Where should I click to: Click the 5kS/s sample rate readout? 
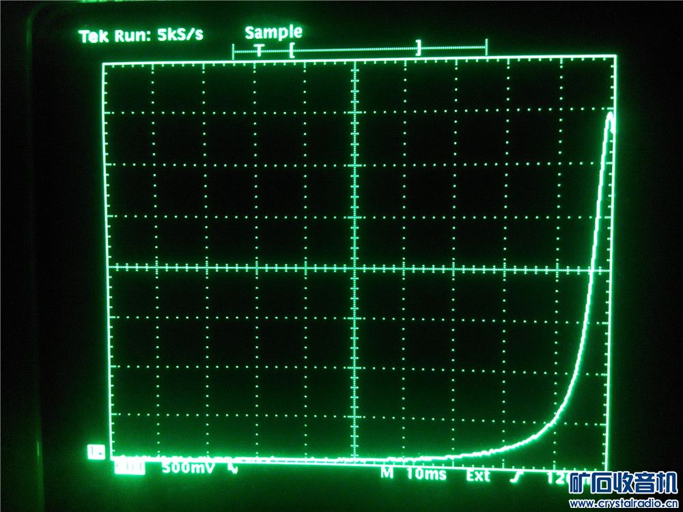[x=180, y=35]
